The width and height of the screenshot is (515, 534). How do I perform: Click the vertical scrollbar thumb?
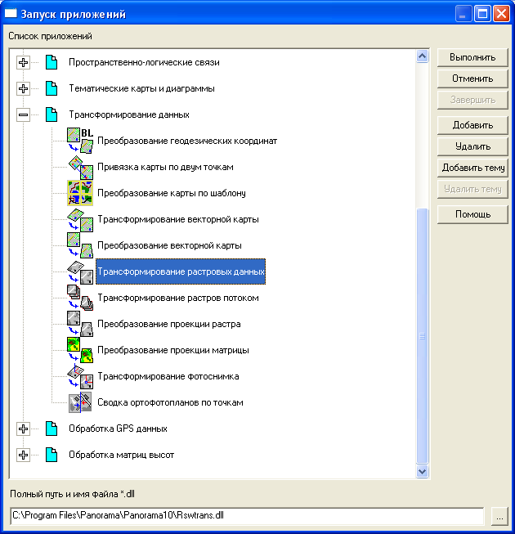pyautogui.click(x=422, y=336)
